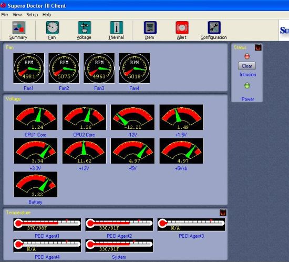Screen dimensions: 289x262
Task: Open the Summary view toolbar icon
Action: 18,28
